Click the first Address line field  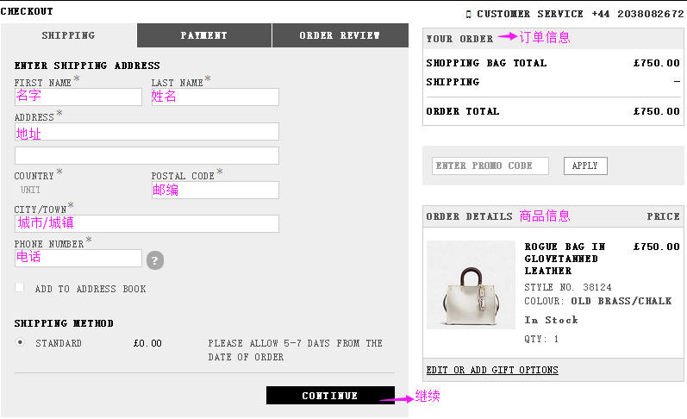147,132
